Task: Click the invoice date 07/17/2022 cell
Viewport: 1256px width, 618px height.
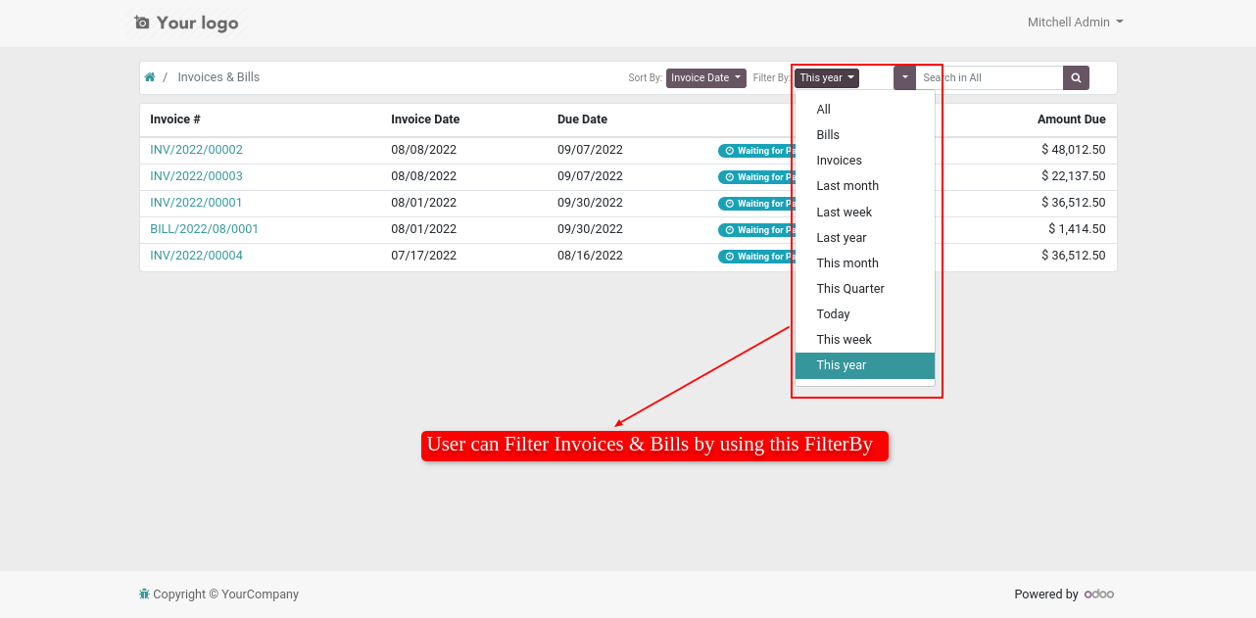Action: [x=423, y=256]
